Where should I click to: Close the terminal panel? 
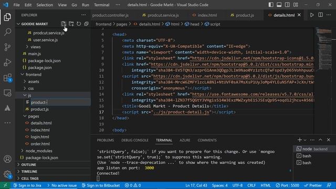pos(329,140)
